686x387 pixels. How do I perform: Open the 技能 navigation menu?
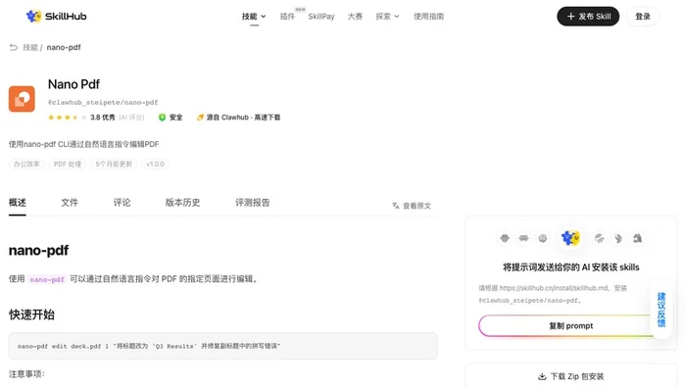tap(249, 17)
